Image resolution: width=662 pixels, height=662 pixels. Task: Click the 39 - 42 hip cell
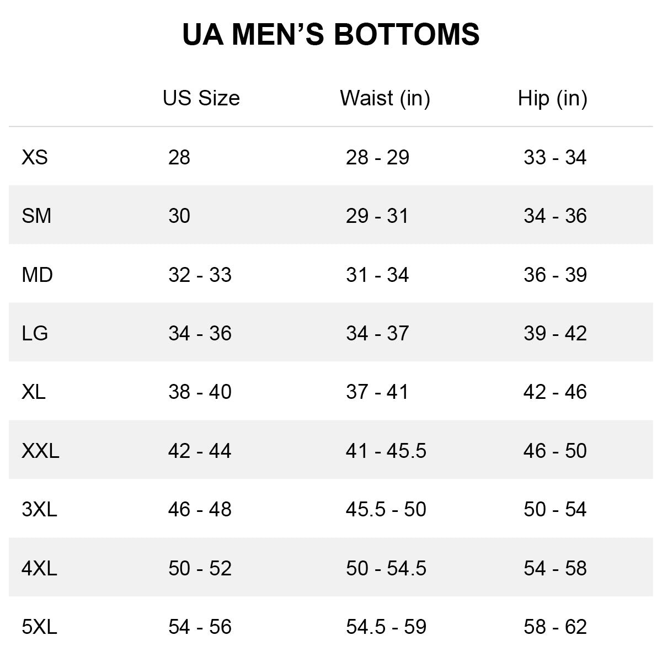point(555,333)
